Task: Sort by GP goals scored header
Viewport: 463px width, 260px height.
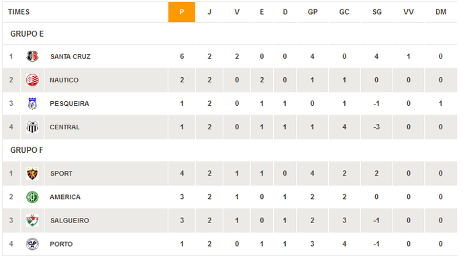Action: pyautogui.click(x=313, y=12)
